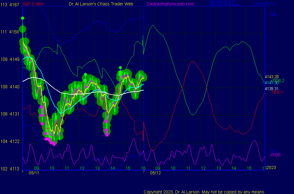
Task: Click the copyright notice at the bottom
Action: point(204,192)
